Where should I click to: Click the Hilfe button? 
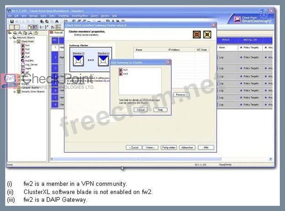(206, 148)
